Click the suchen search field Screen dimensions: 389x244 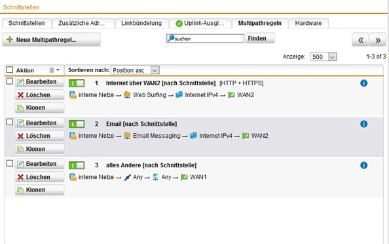click(205, 39)
